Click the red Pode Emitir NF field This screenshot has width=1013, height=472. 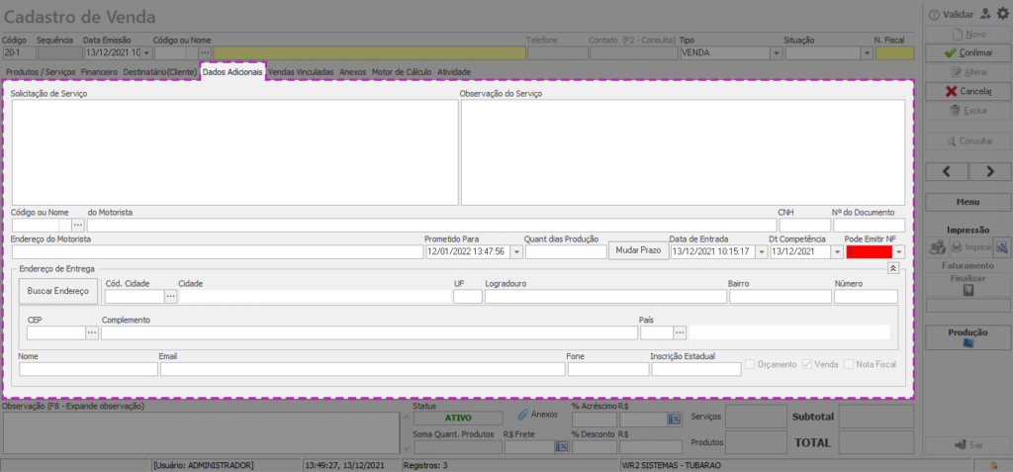(868, 252)
